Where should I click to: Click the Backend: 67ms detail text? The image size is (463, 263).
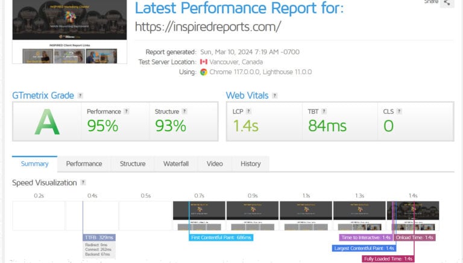(98, 254)
